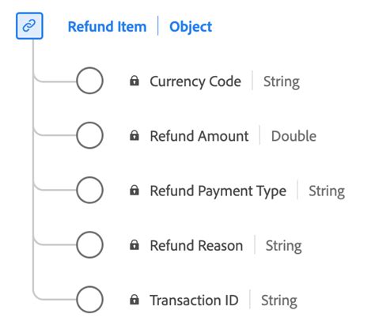Select the Refund Payment Type circle
Viewport: 375px width, 329px height.
pos(89,190)
